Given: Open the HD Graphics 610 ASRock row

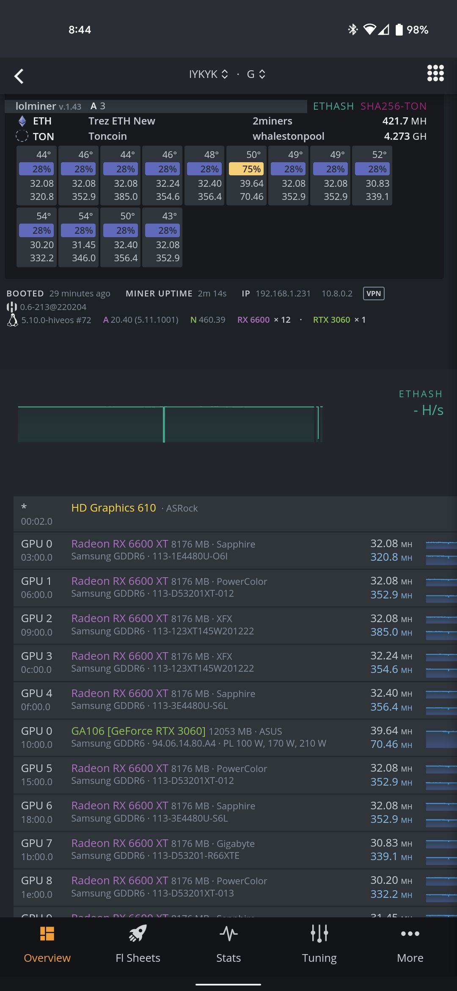Looking at the screenshot, I should pos(235,514).
